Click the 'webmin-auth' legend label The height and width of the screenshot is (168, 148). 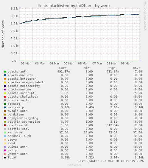pos(18,154)
